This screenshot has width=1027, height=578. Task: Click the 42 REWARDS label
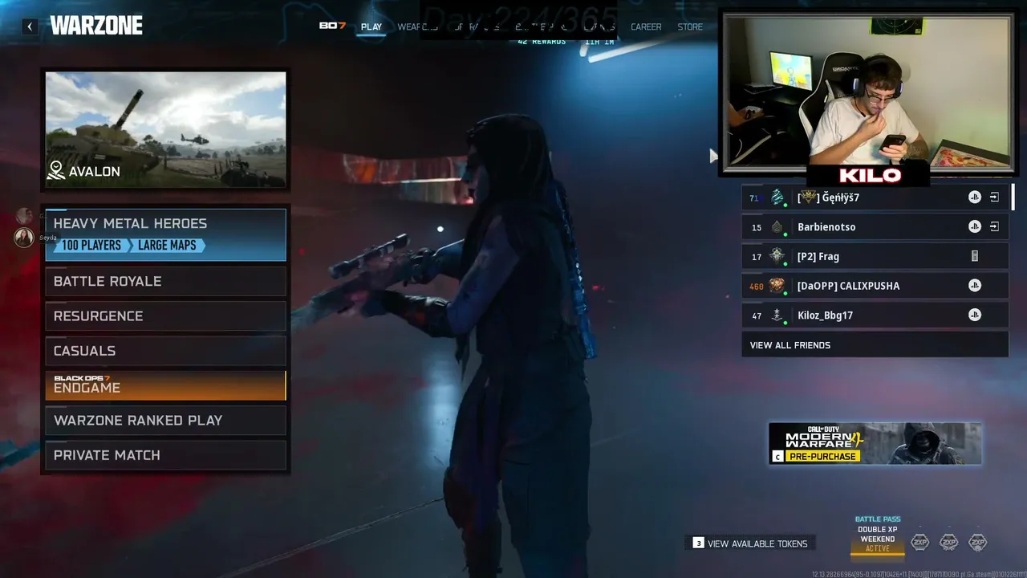(542, 42)
